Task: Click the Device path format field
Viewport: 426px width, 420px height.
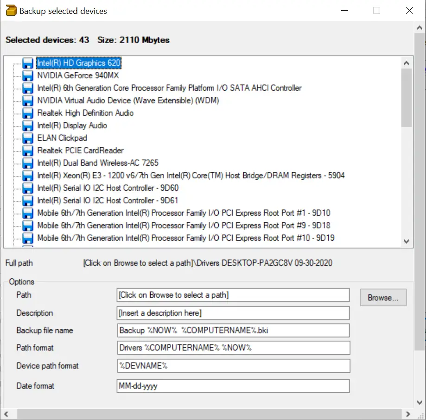Action: click(233, 366)
